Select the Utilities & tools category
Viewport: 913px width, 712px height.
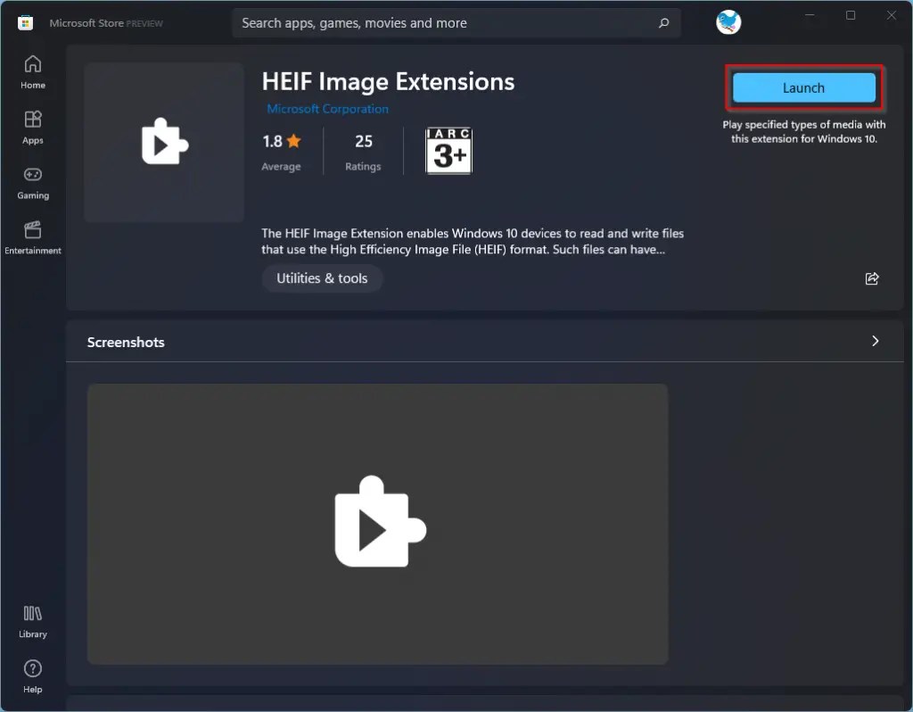[322, 278]
